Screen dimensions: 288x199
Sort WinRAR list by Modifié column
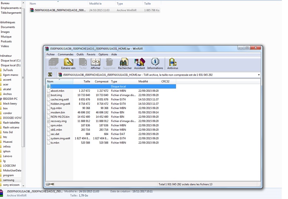[148, 82]
